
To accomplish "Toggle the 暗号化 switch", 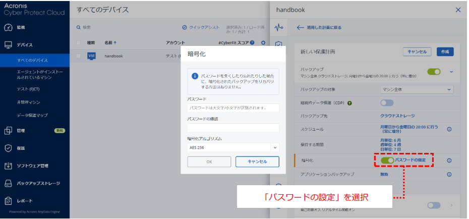I will tap(387, 160).
